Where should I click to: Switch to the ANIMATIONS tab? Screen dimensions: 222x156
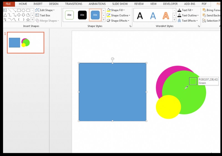point(97,4)
